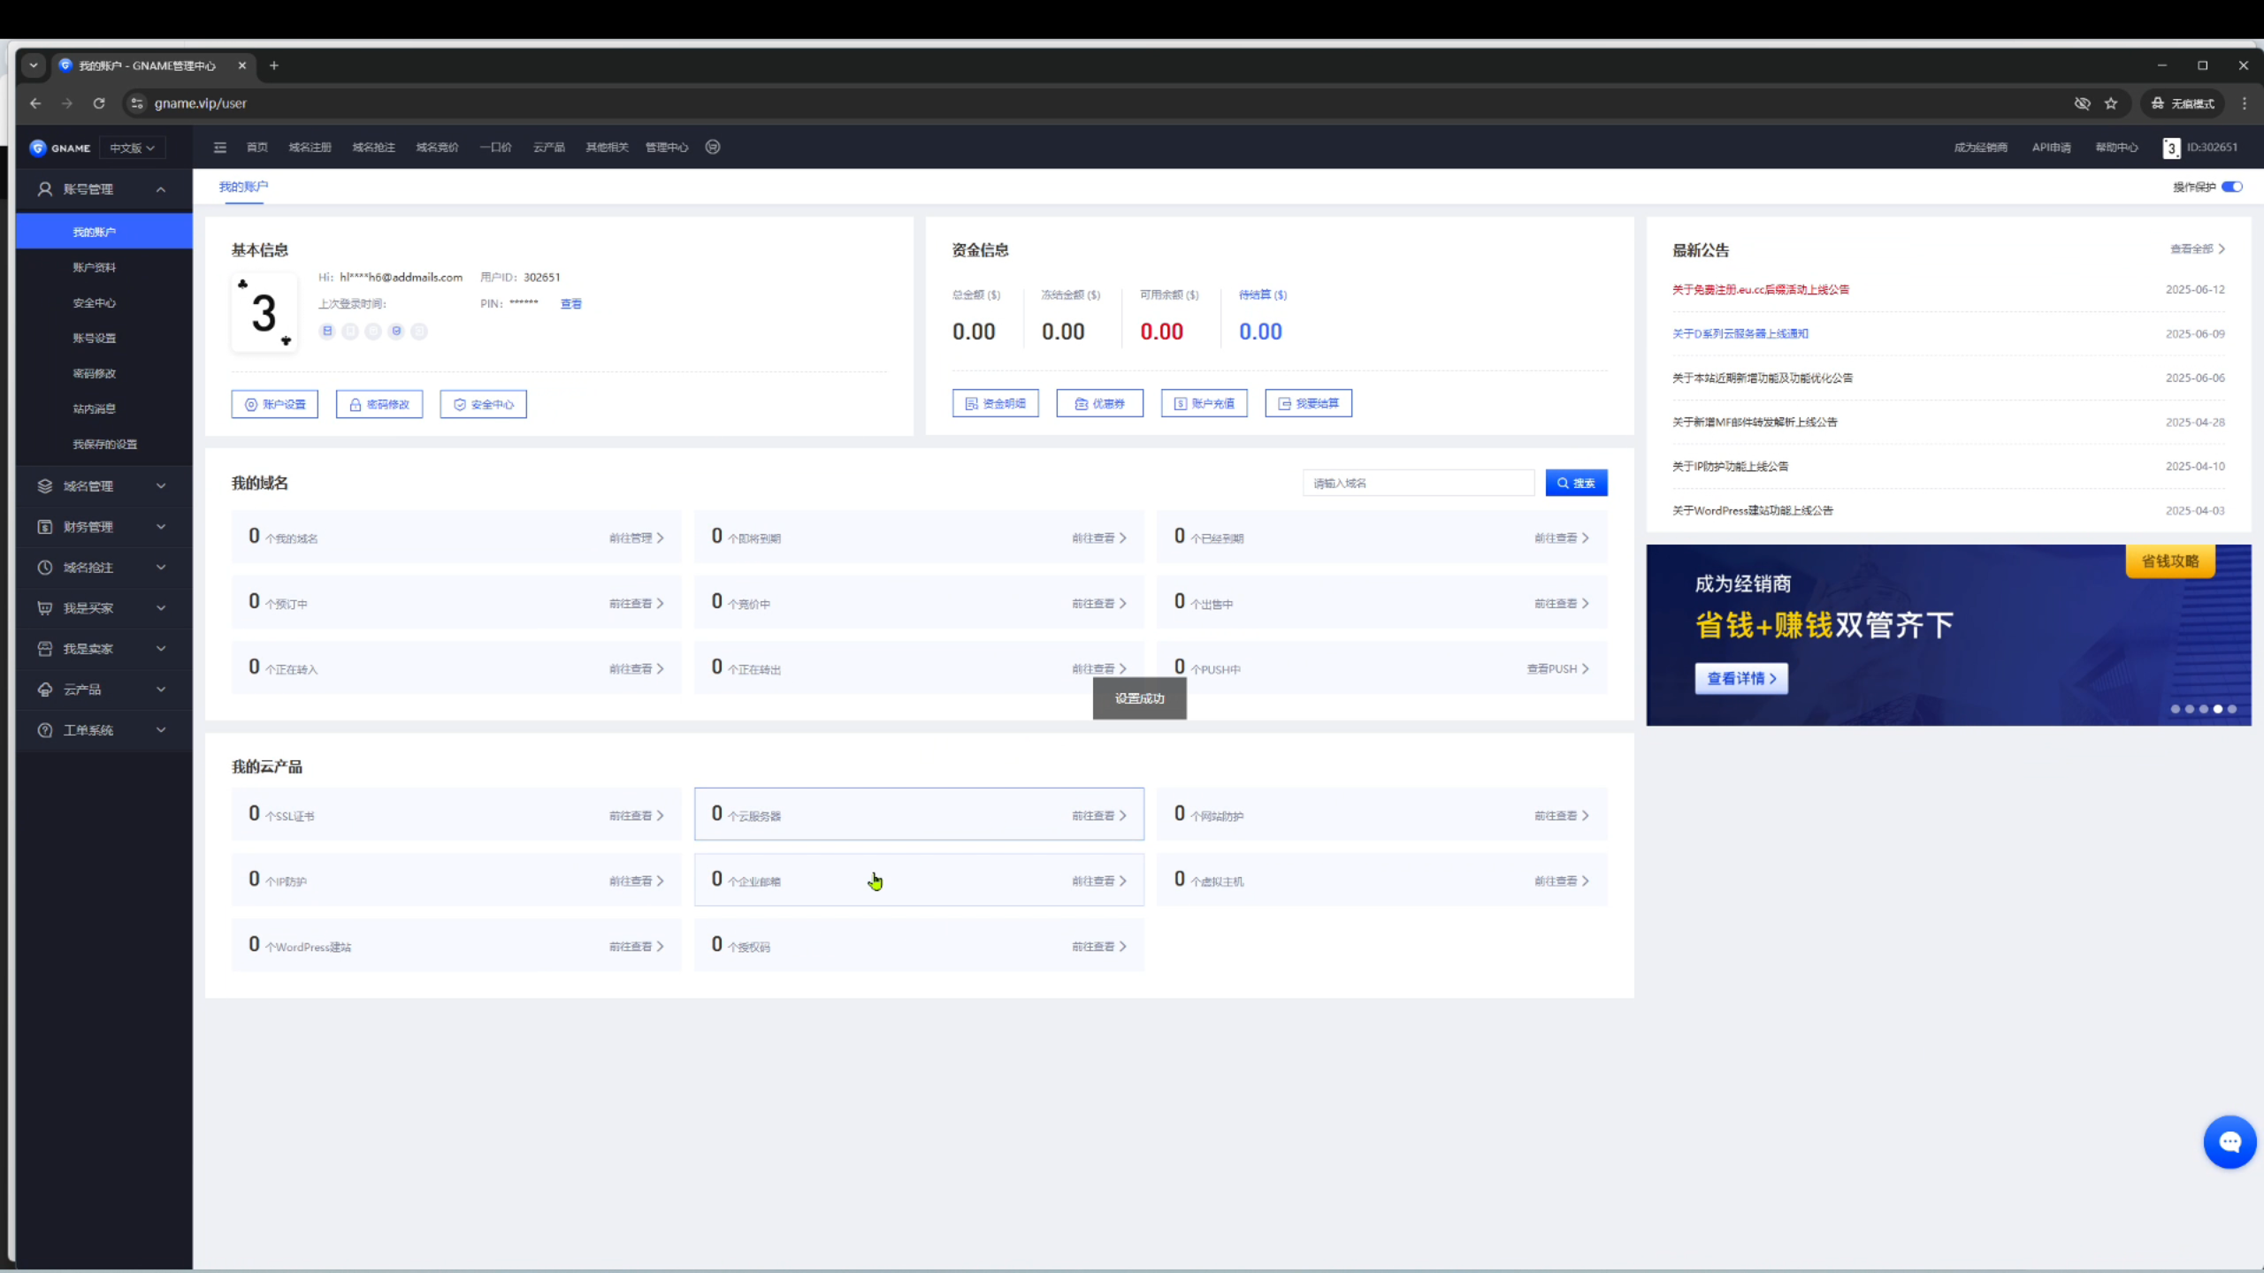Image resolution: width=2264 pixels, height=1273 pixels.
Task: Click the 我要结算 button
Action: click(1309, 403)
